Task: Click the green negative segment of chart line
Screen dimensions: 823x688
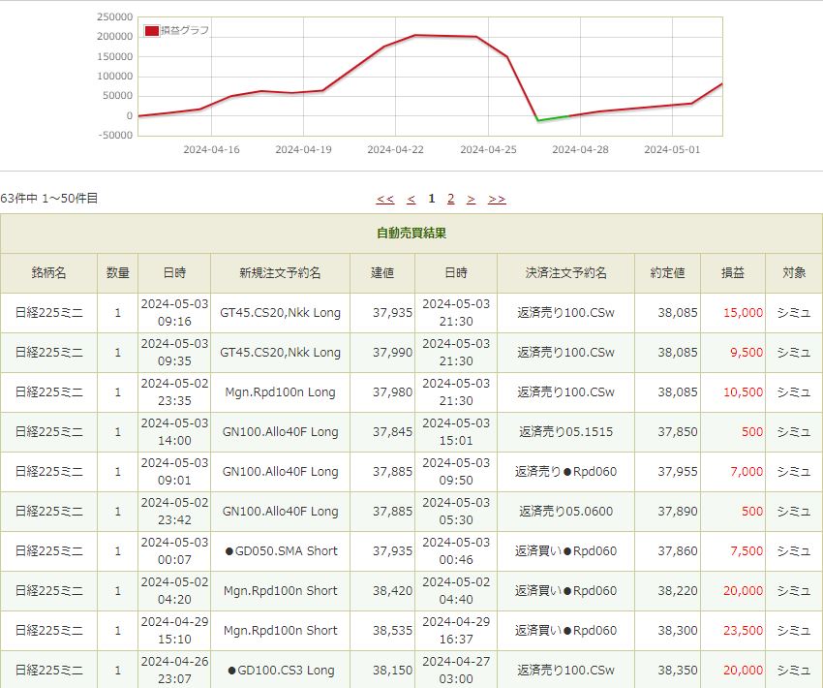Action: click(553, 118)
